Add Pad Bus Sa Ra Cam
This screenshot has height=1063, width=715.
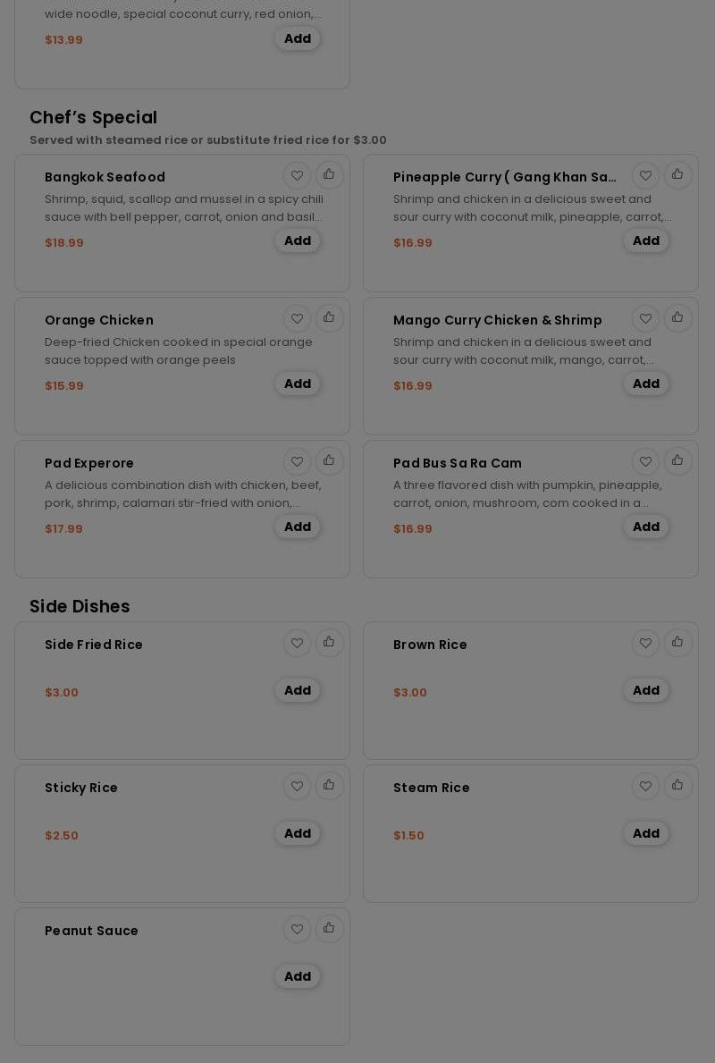(x=646, y=527)
